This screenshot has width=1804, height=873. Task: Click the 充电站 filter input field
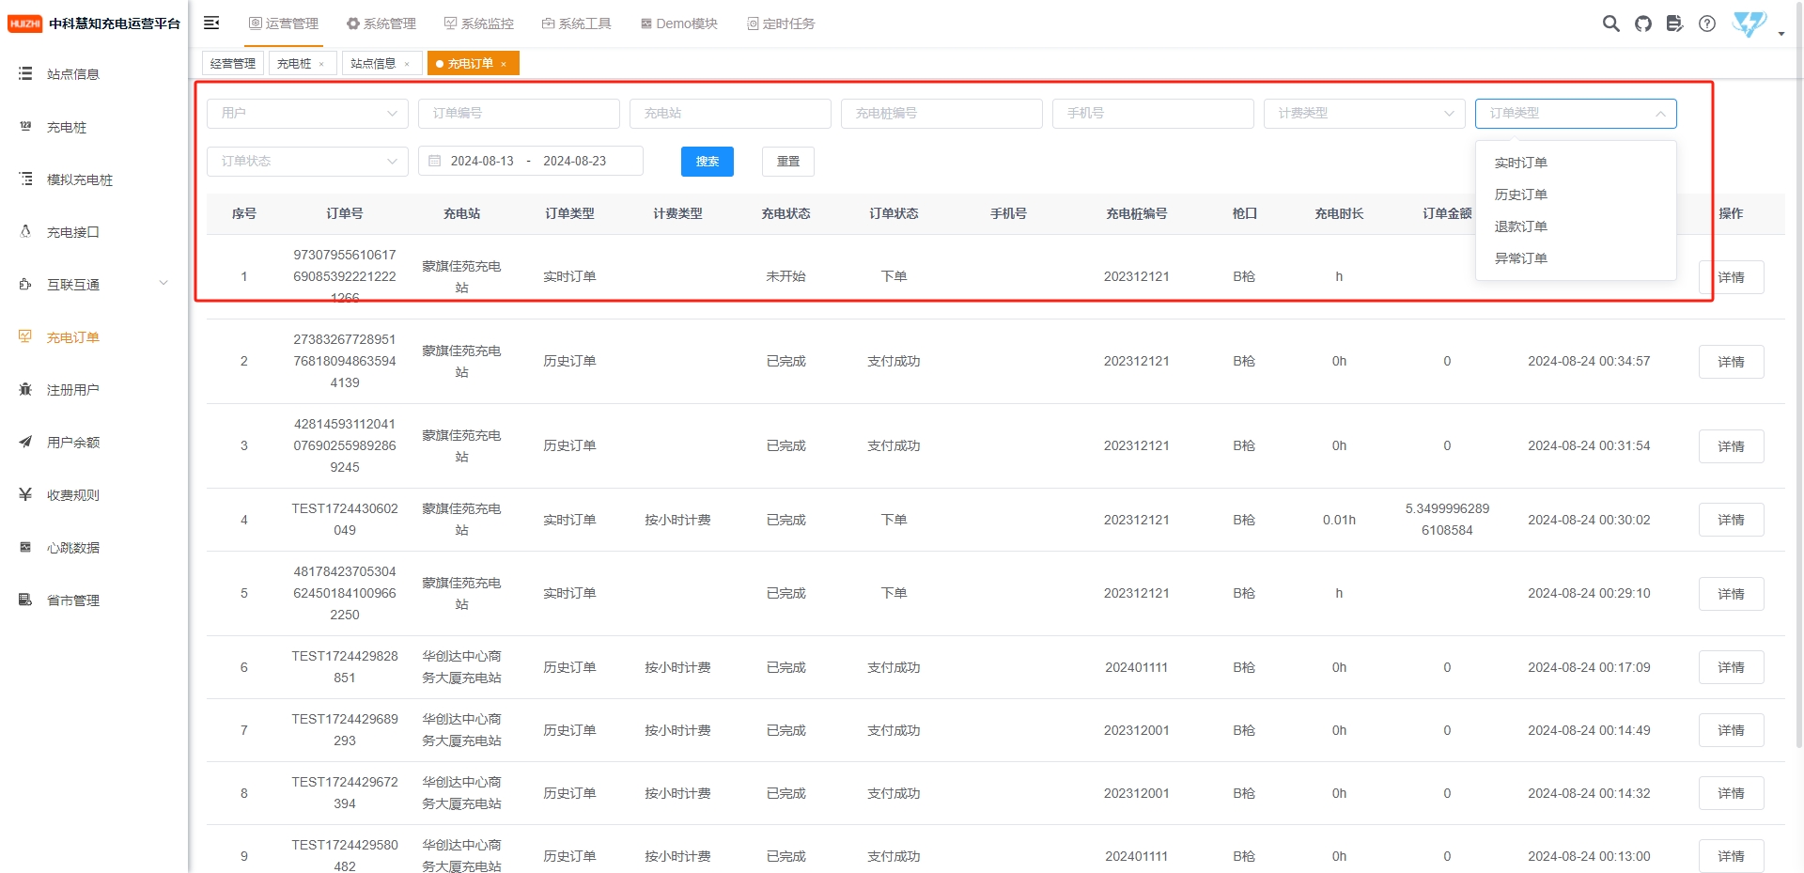(730, 113)
